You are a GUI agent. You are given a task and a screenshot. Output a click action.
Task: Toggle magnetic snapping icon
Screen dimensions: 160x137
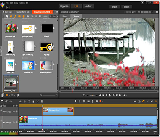(x=144, y=101)
